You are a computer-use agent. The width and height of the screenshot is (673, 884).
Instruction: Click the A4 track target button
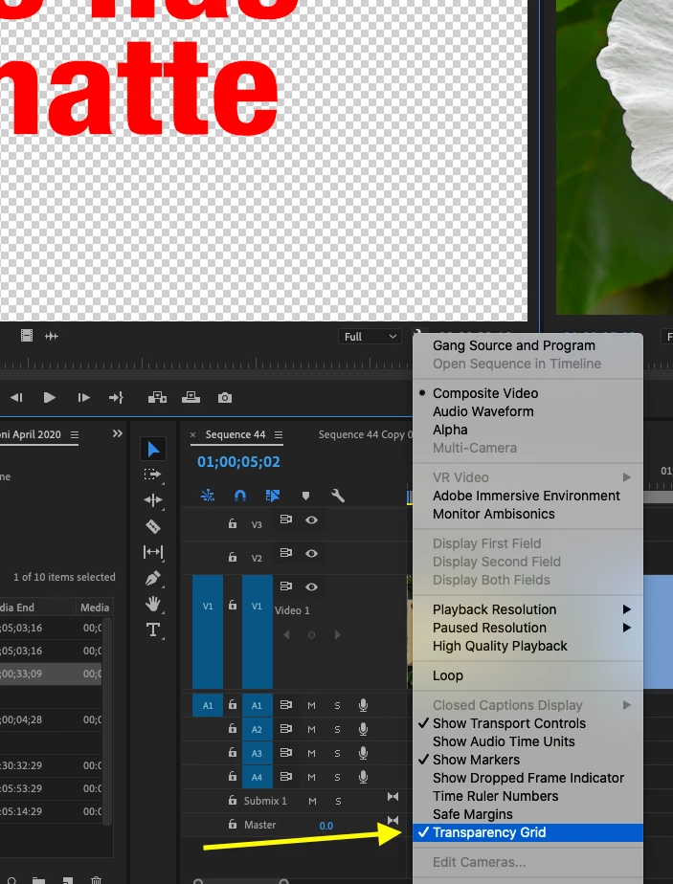258,777
